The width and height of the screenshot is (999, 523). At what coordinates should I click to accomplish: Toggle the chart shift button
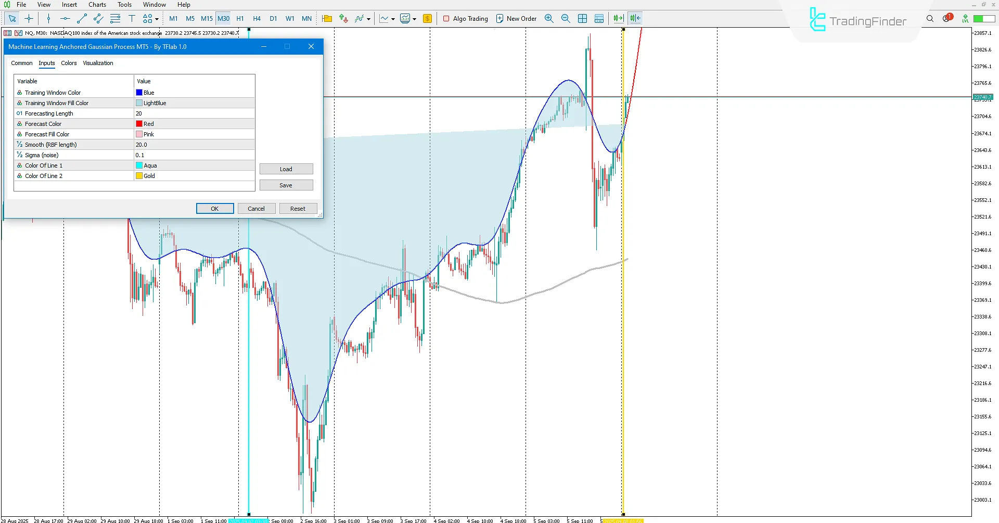[x=635, y=19]
